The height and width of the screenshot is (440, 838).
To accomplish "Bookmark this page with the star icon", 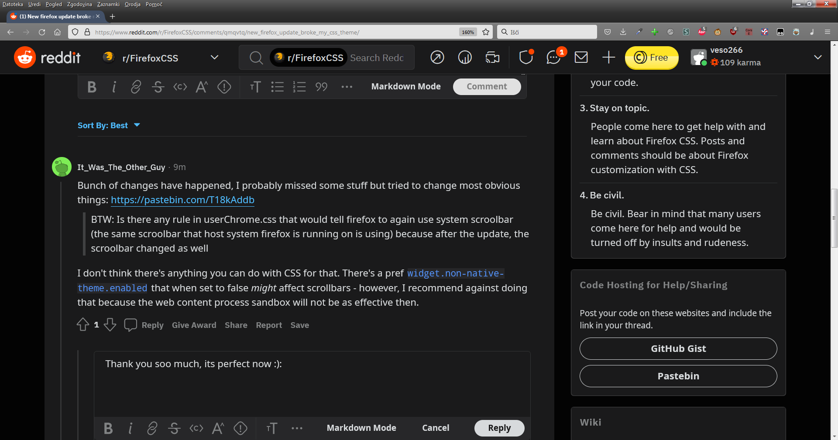I will tap(485, 32).
